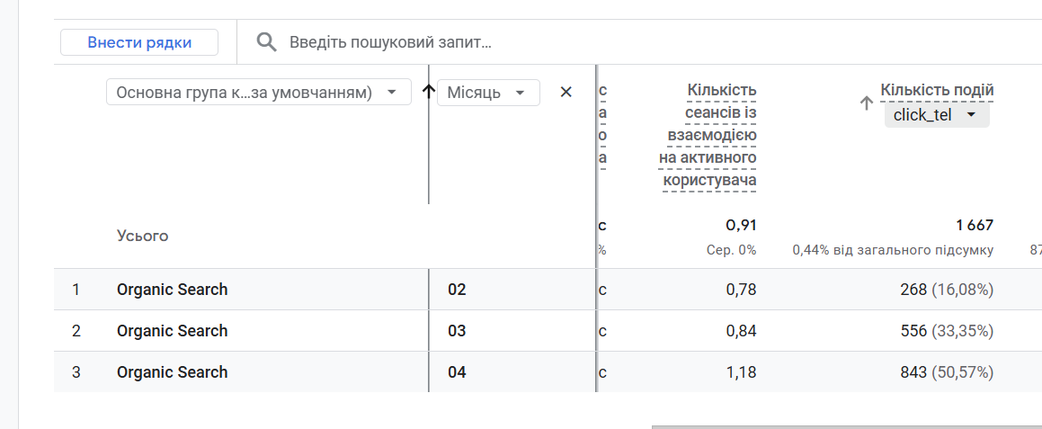Click the sort arrow near Кількість подій
The image size is (1042, 429).
coord(867,103)
